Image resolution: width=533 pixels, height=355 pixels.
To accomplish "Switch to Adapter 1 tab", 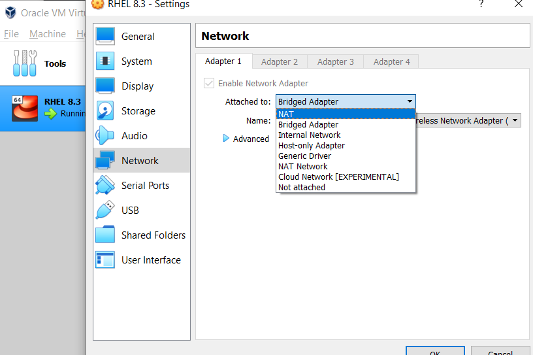I will 223,61.
